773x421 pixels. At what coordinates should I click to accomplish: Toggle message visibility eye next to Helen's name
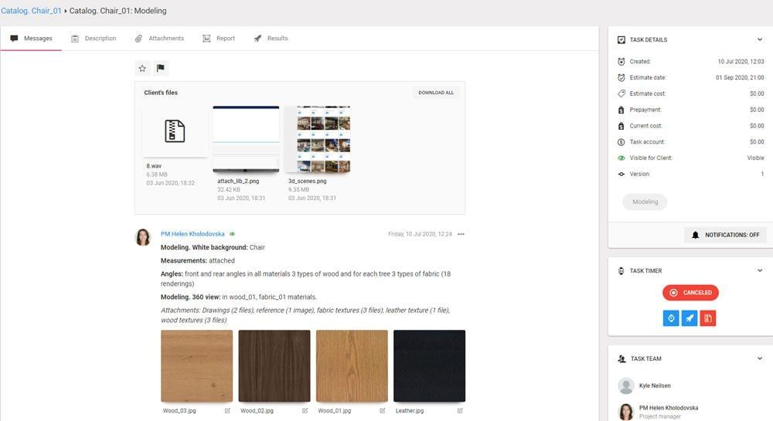pyautogui.click(x=232, y=234)
